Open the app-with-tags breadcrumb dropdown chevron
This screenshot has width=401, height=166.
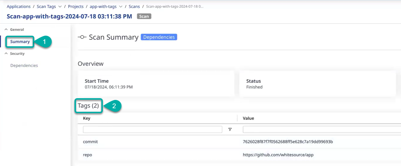pos(121,6)
